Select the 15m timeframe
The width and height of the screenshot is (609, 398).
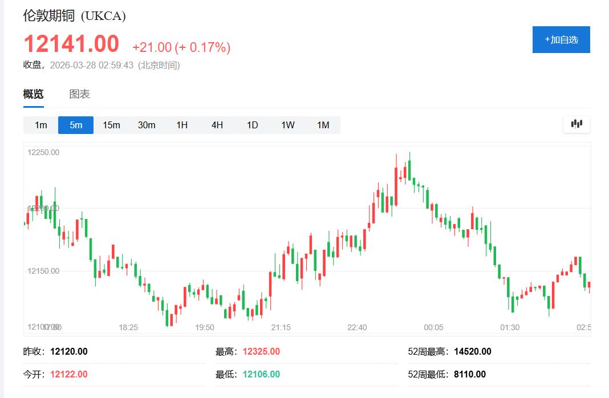coord(111,125)
